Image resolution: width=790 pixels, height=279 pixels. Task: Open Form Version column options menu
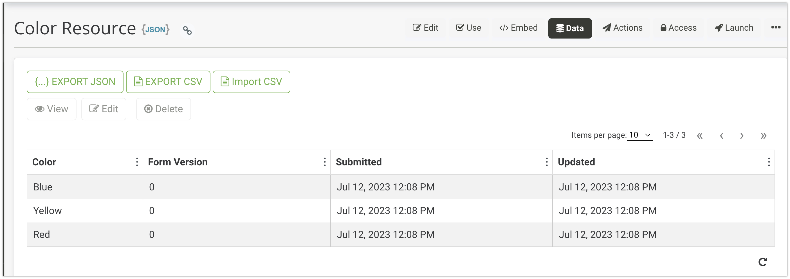coord(324,162)
